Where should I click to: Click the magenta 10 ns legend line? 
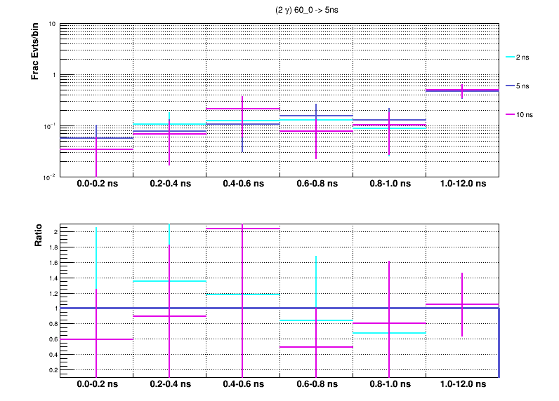(x=511, y=114)
